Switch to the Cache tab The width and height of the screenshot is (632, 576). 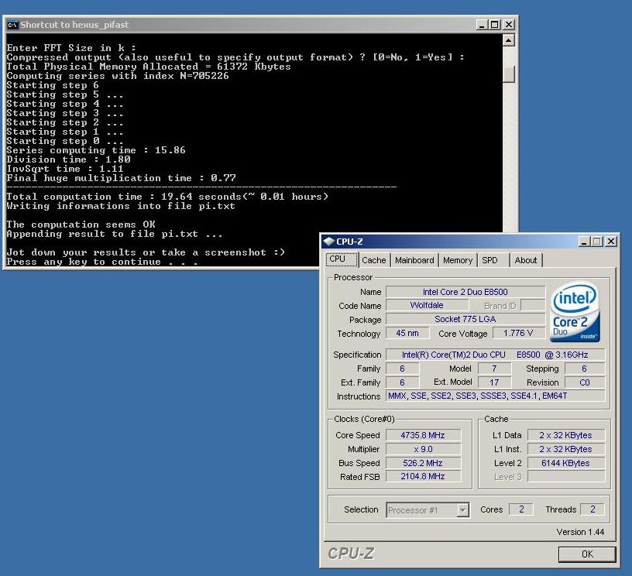[x=374, y=260]
